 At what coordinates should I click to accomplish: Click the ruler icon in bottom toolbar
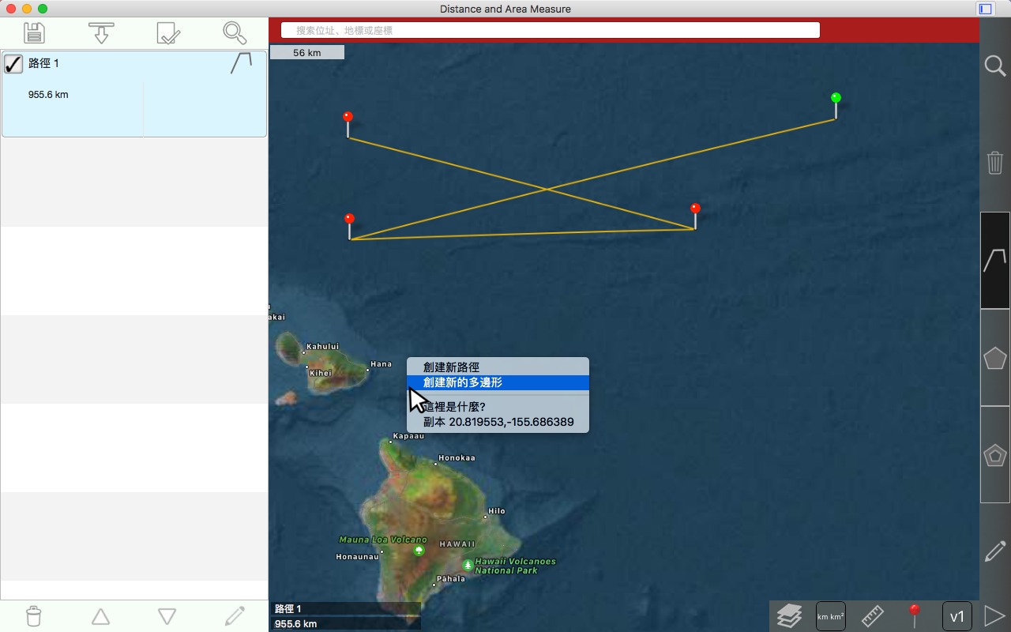pos(873,615)
